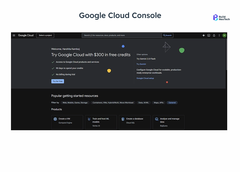Open the Analyze and manage data card
240x172 pixels.
169,122
